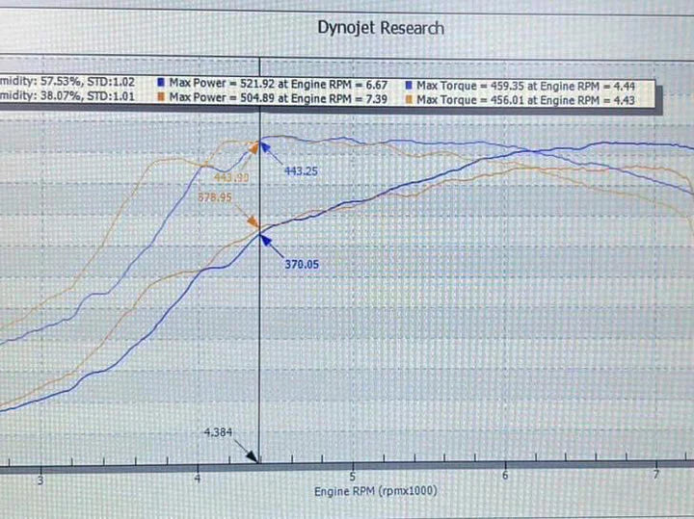Click the 5 tick label on the RPM axis
Image resolution: width=694 pixels, height=519 pixels.
[x=353, y=478]
